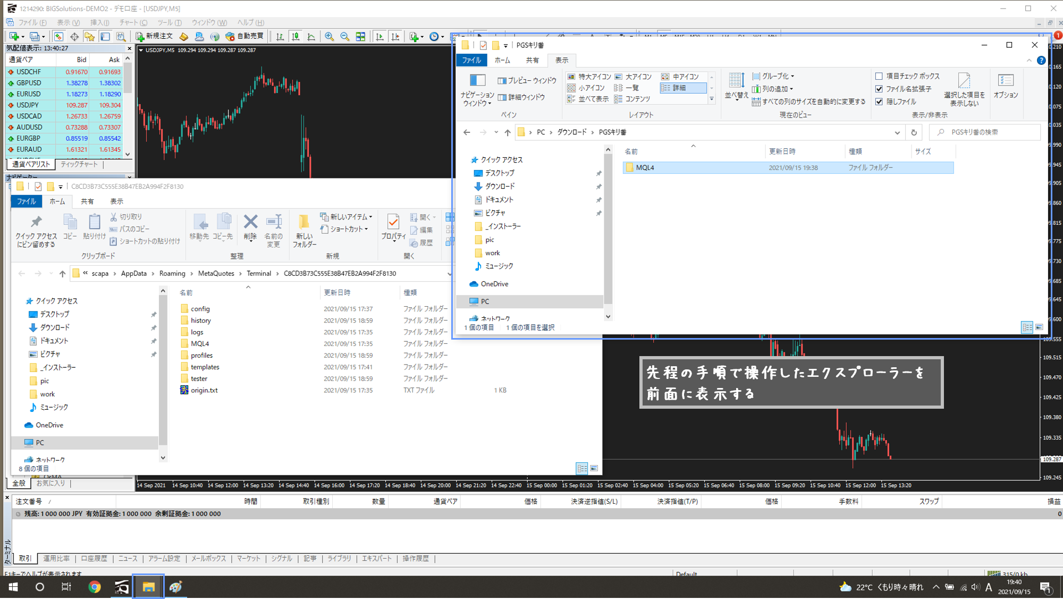Click the tile windows icon in toolbar
The width and height of the screenshot is (1063, 599).
point(360,36)
